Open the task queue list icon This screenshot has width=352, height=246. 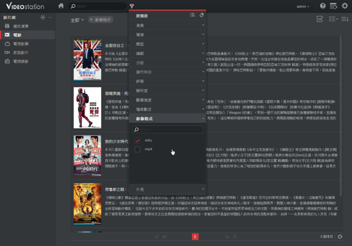coord(333,6)
